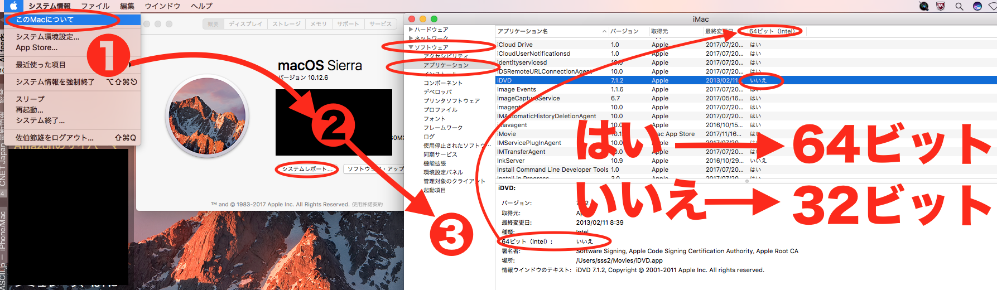997x290 pixels.
Task: Select フォント in sidebar
Action: (435, 119)
